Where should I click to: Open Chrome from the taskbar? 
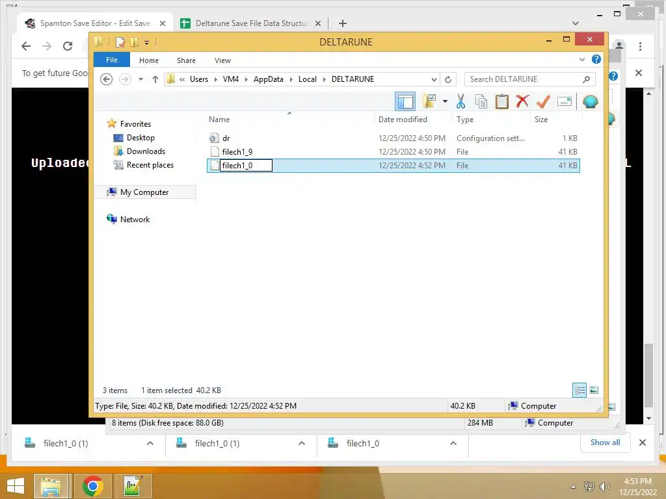coord(92,486)
